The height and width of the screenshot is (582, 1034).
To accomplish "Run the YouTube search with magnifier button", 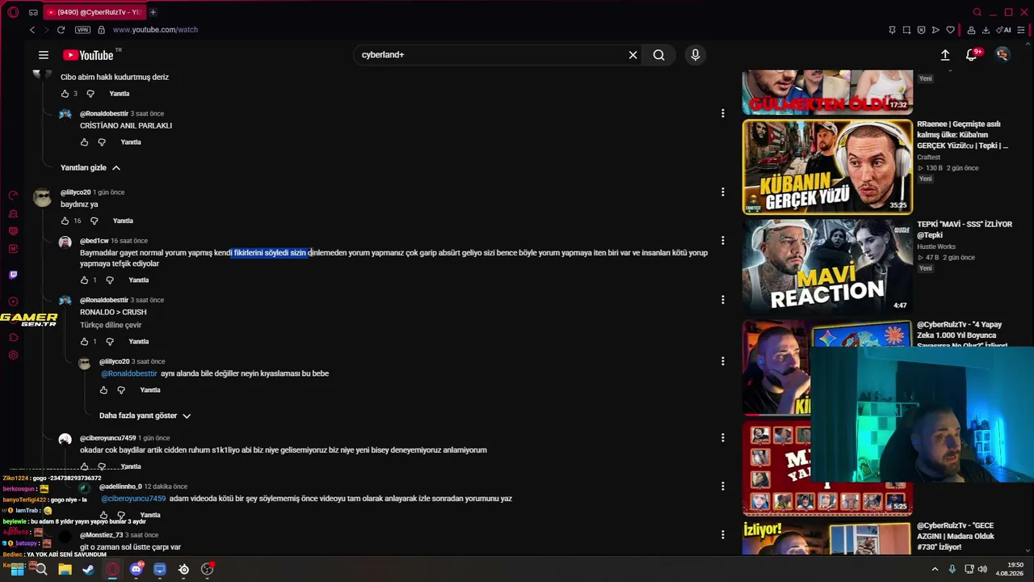I will (x=659, y=55).
